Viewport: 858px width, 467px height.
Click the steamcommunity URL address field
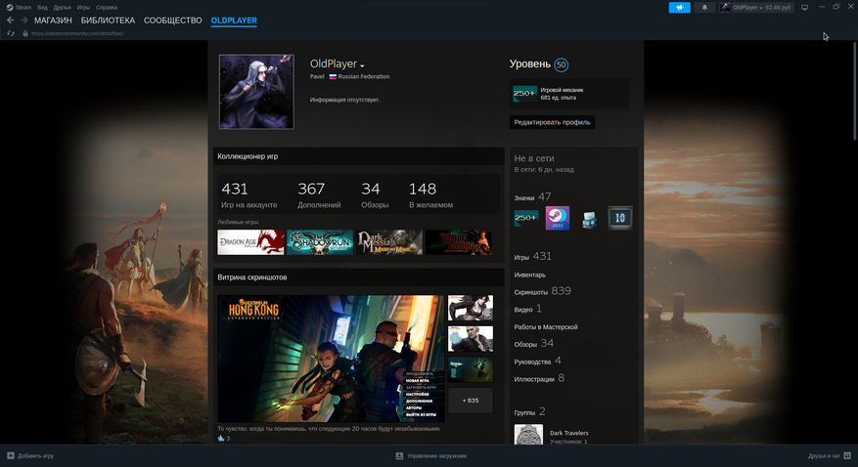77,33
